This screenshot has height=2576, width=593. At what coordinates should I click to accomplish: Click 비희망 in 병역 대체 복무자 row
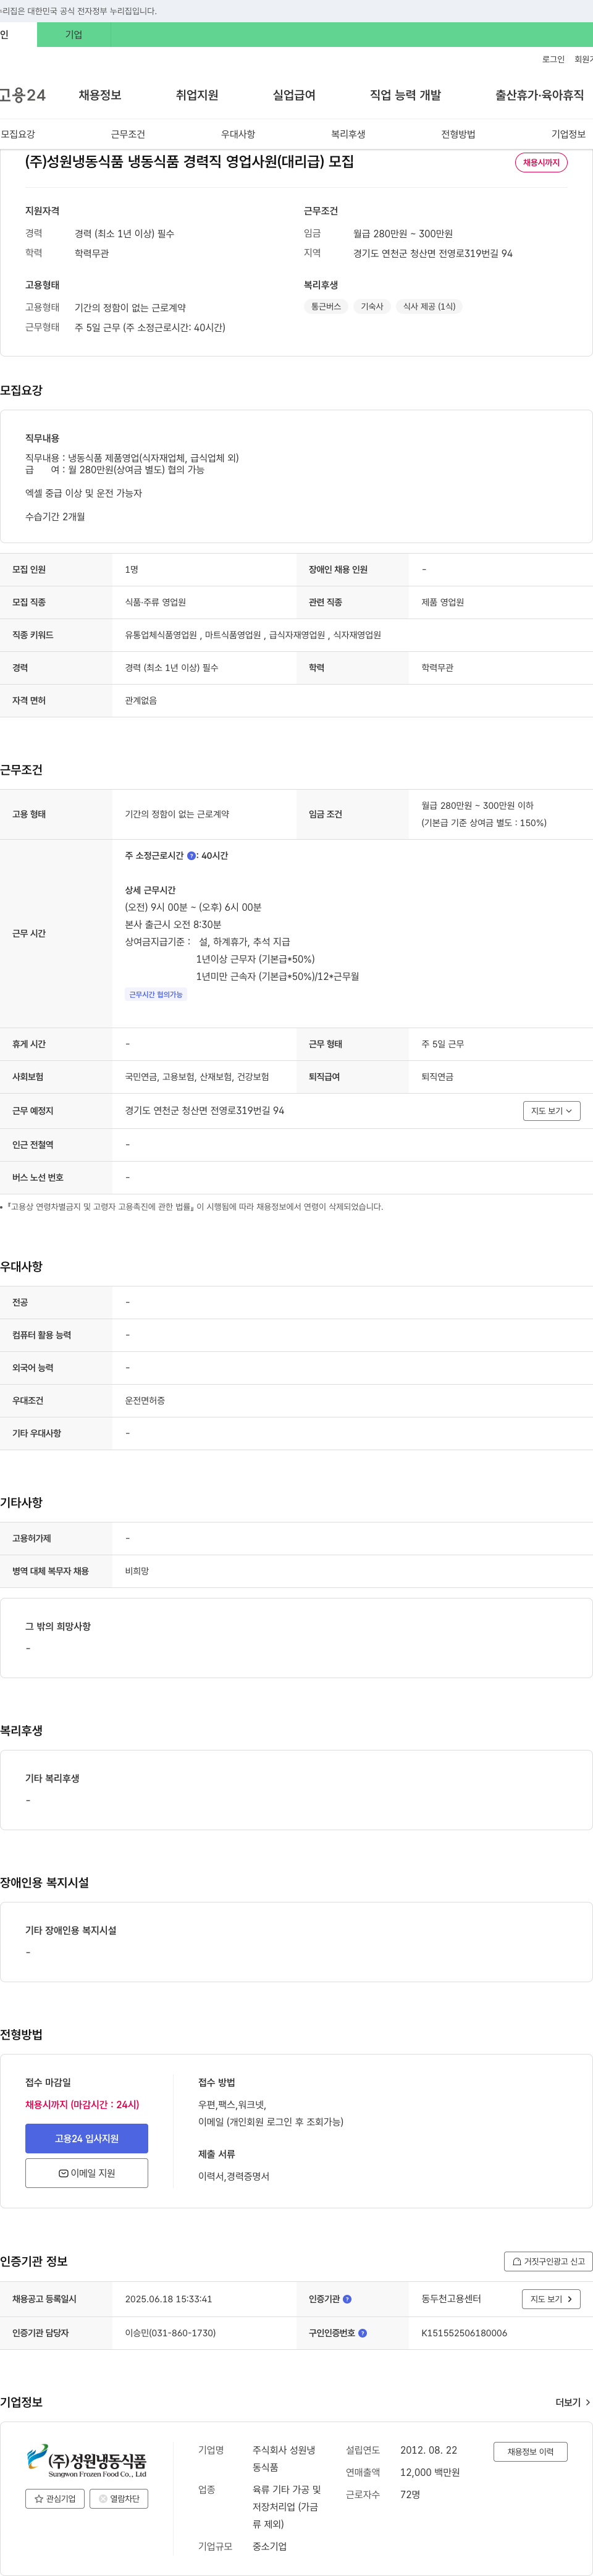137,1571
